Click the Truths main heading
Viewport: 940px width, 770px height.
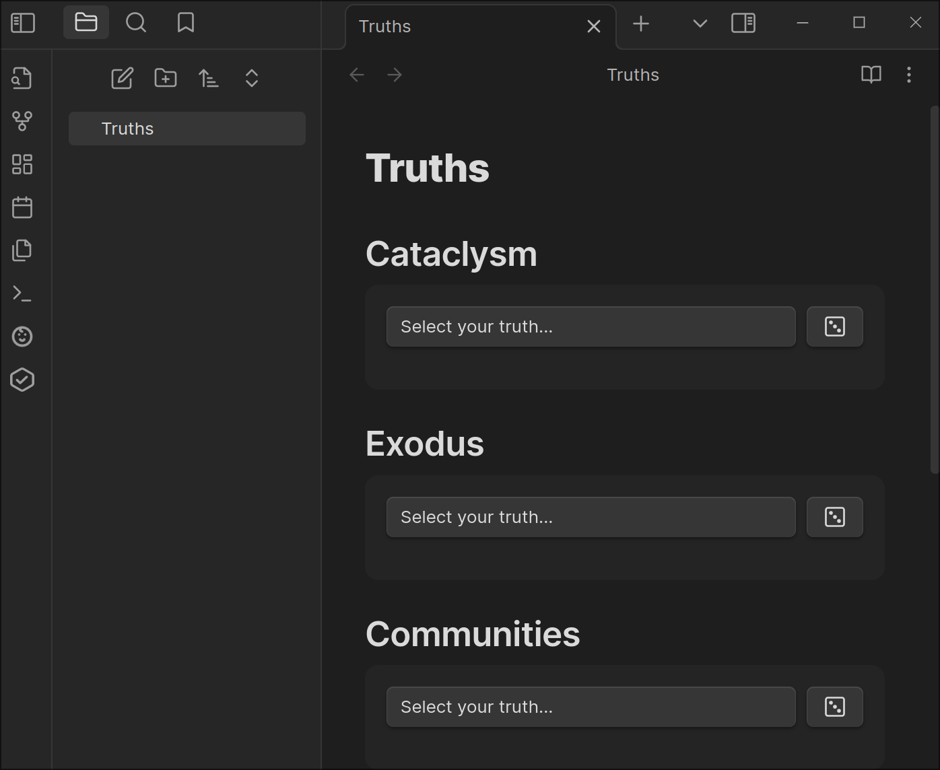click(x=428, y=168)
